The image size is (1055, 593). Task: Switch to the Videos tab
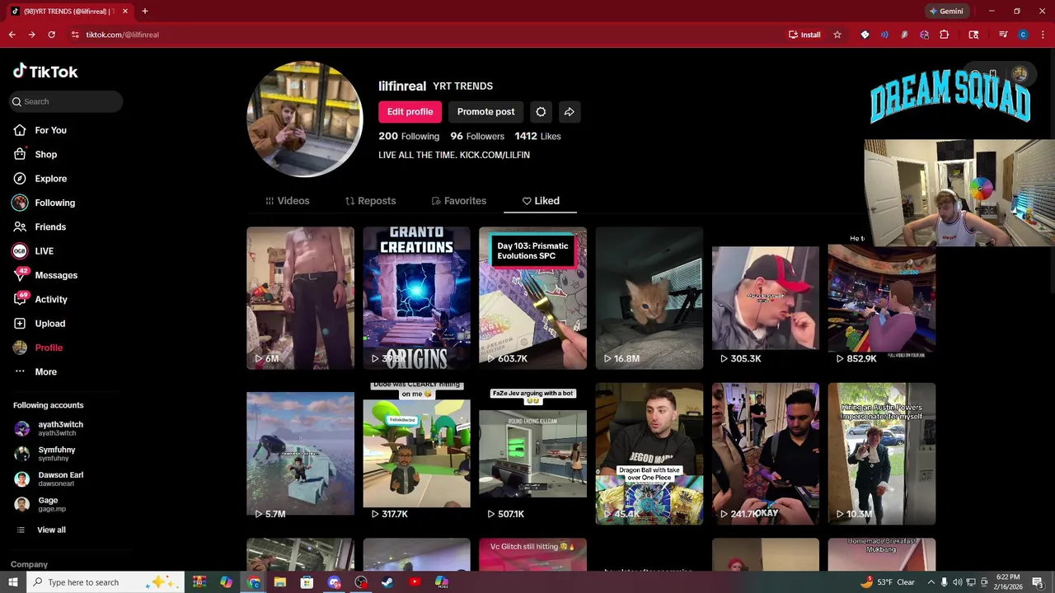click(x=287, y=201)
